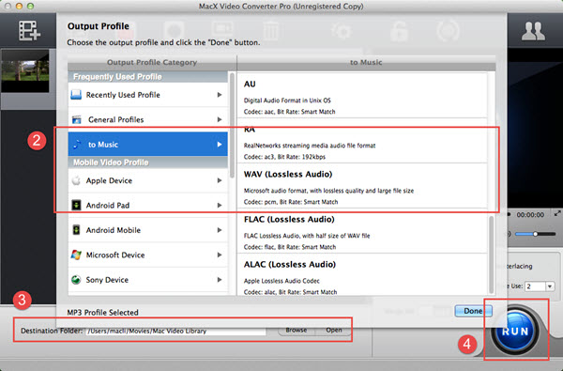Click the Open folder button
563x371 pixels.
pyautogui.click(x=333, y=330)
